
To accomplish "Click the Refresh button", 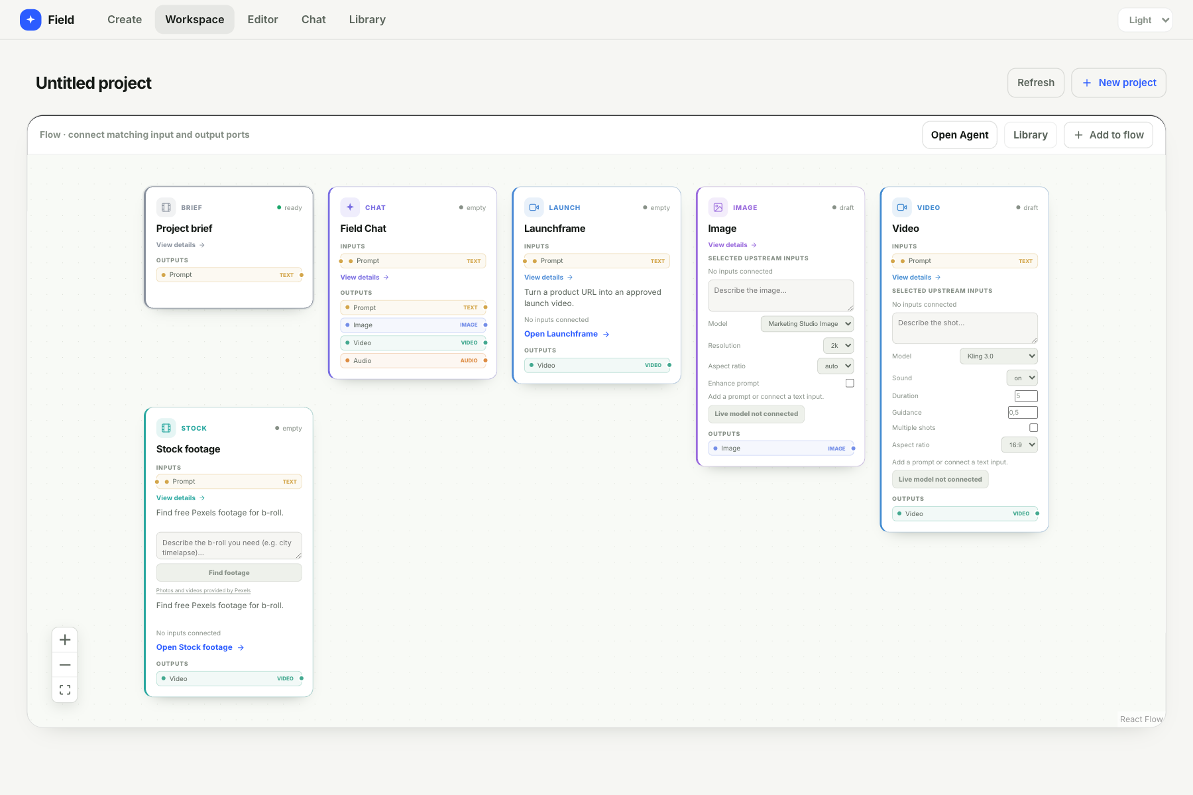I will (x=1036, y=83).
